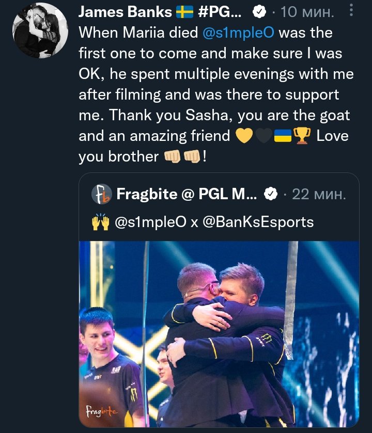Click the verified badge next to Fragbite
372x433 pixels.
click(x=270, y=194)
